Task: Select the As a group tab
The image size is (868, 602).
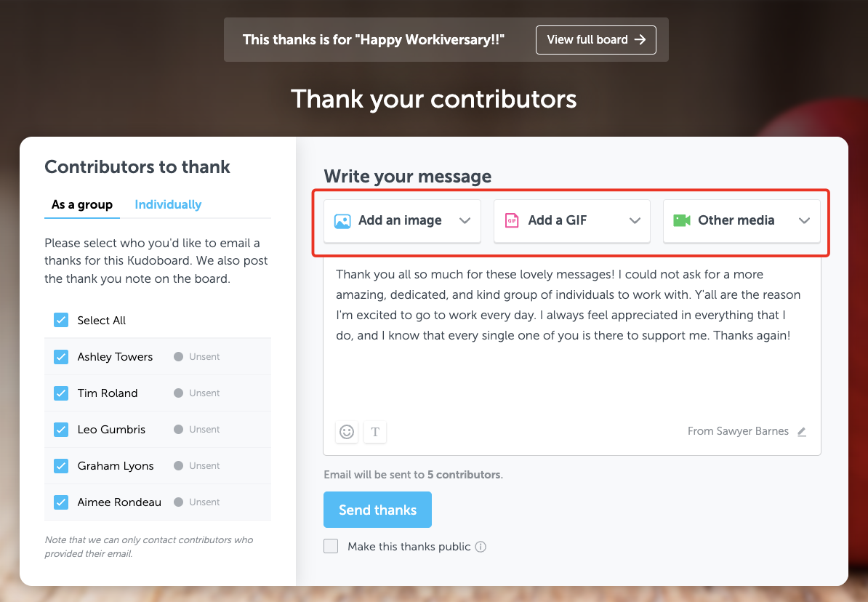Action: 82,204
